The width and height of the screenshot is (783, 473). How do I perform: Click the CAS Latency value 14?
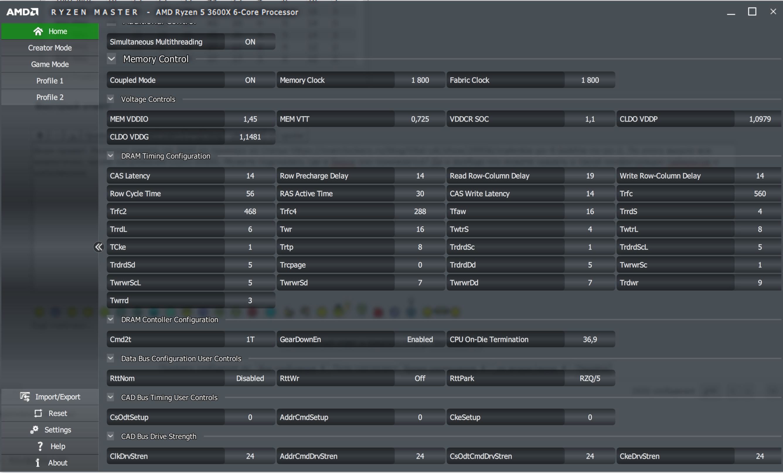tap(250, 176)
